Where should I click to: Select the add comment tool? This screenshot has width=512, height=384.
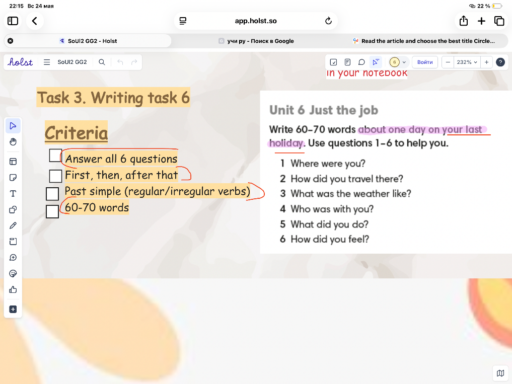coord(13,258)
